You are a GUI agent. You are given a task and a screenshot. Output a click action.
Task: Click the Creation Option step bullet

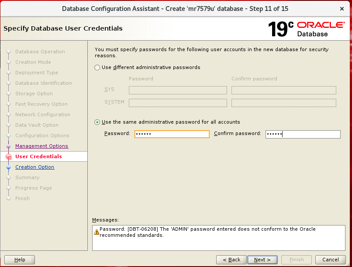9,167
